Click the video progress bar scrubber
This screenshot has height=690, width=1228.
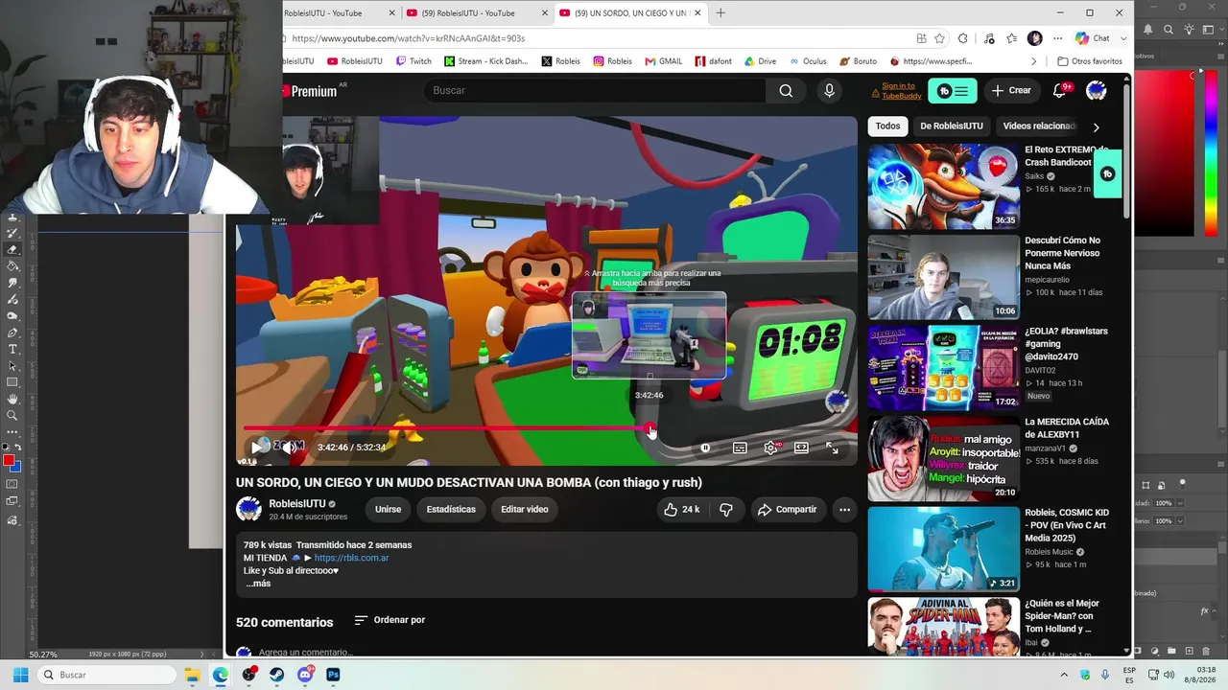click(650, 428)
